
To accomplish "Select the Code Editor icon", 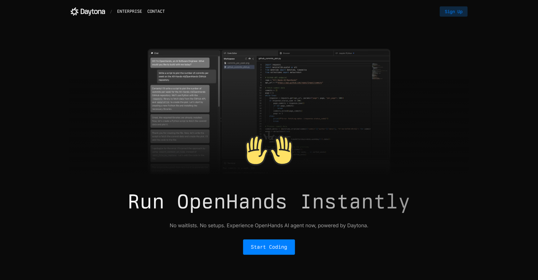I will click(x=225, y=53).
